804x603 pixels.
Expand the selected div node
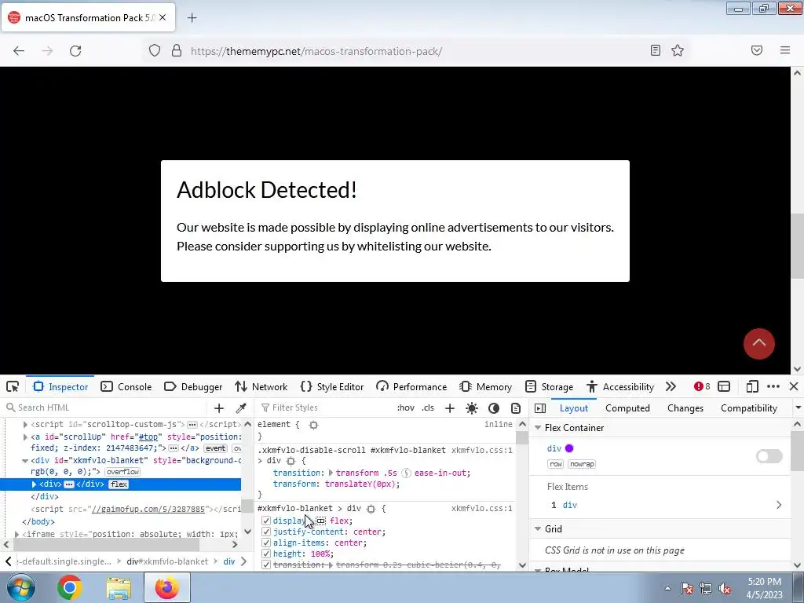34,484
